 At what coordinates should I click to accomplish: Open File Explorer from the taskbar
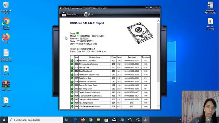[99, 120]
